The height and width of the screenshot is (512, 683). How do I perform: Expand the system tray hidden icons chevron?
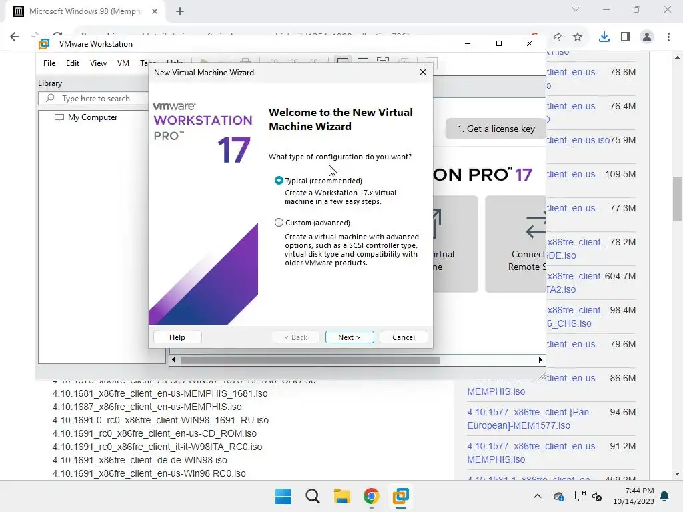pyautogui.click(x=538, y=496)
